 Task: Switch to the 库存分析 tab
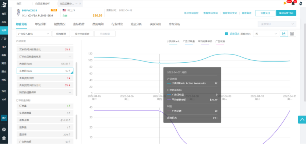[x=175, y=24]
